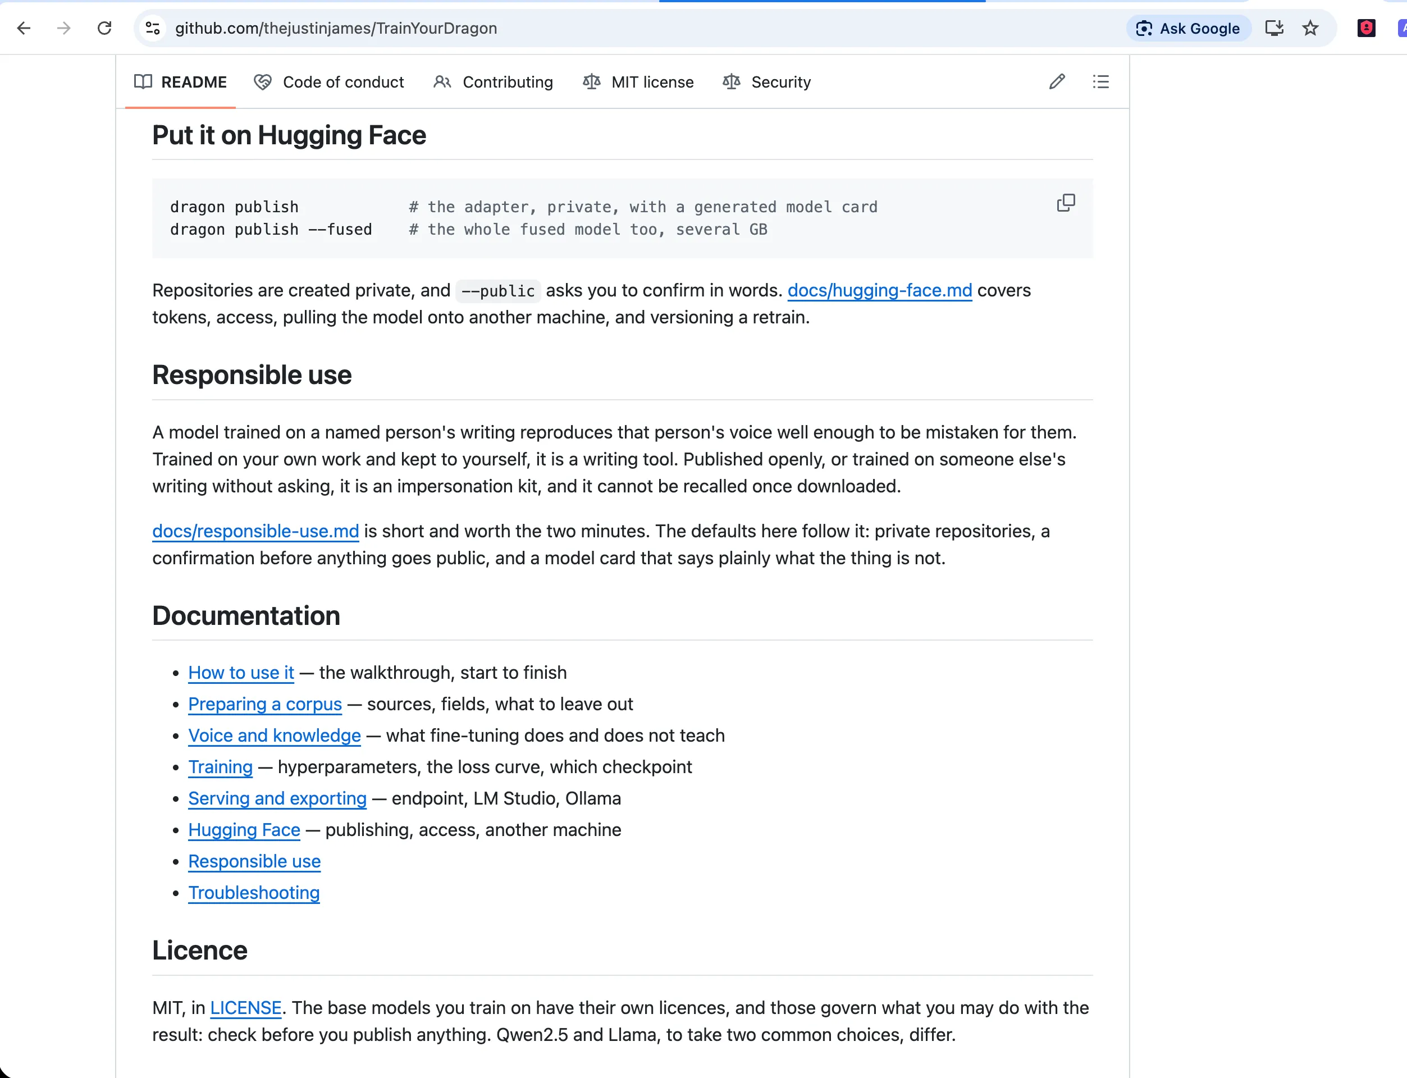This screenshot has height=1078, width=1407.
Task: Open the docs/responsible-use.md link
Action: tap(255, 531)
